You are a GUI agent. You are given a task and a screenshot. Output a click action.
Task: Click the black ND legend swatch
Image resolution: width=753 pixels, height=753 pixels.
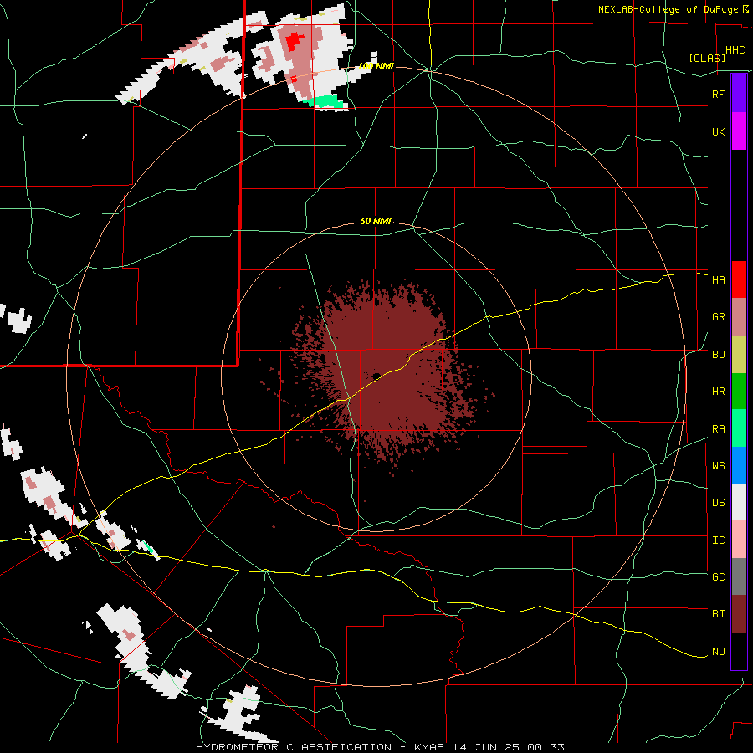[x=739, y=651]
